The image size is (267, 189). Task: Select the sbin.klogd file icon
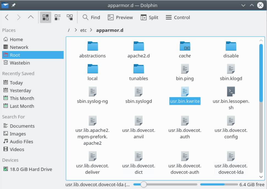tap(231, 69)
